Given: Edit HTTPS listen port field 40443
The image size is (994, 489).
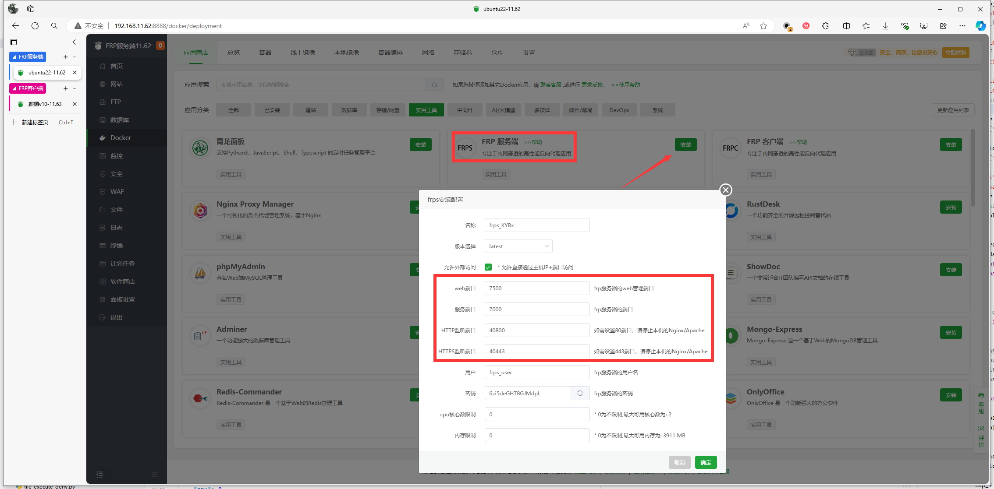Looking at the screenshot, I should (537, 351).
